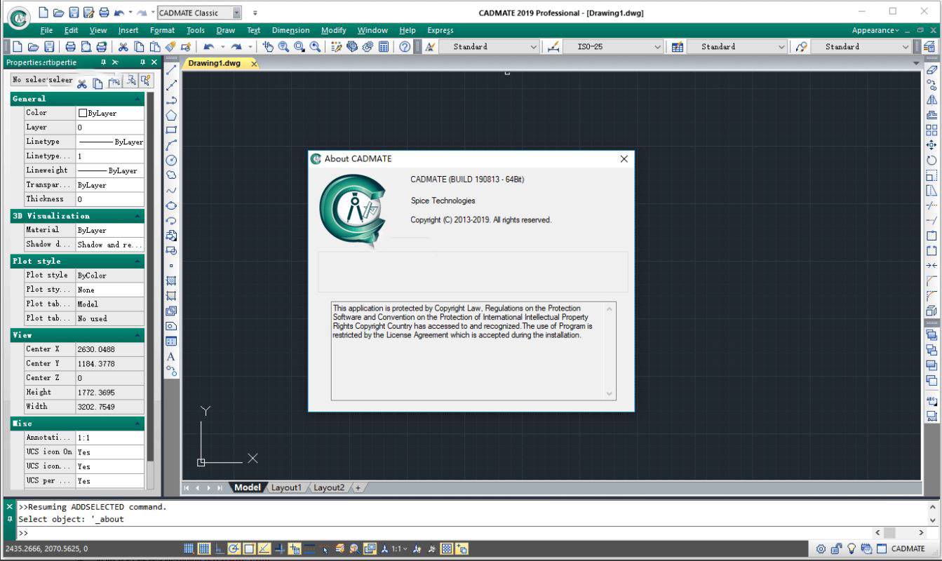Open the File menu
This screenshot has height=561, width=942.
point(47,30)
